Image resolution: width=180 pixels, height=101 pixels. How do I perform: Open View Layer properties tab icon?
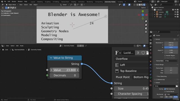point(151,47)
